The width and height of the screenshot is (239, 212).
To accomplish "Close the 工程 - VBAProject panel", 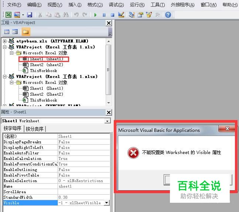I will 109,23.
